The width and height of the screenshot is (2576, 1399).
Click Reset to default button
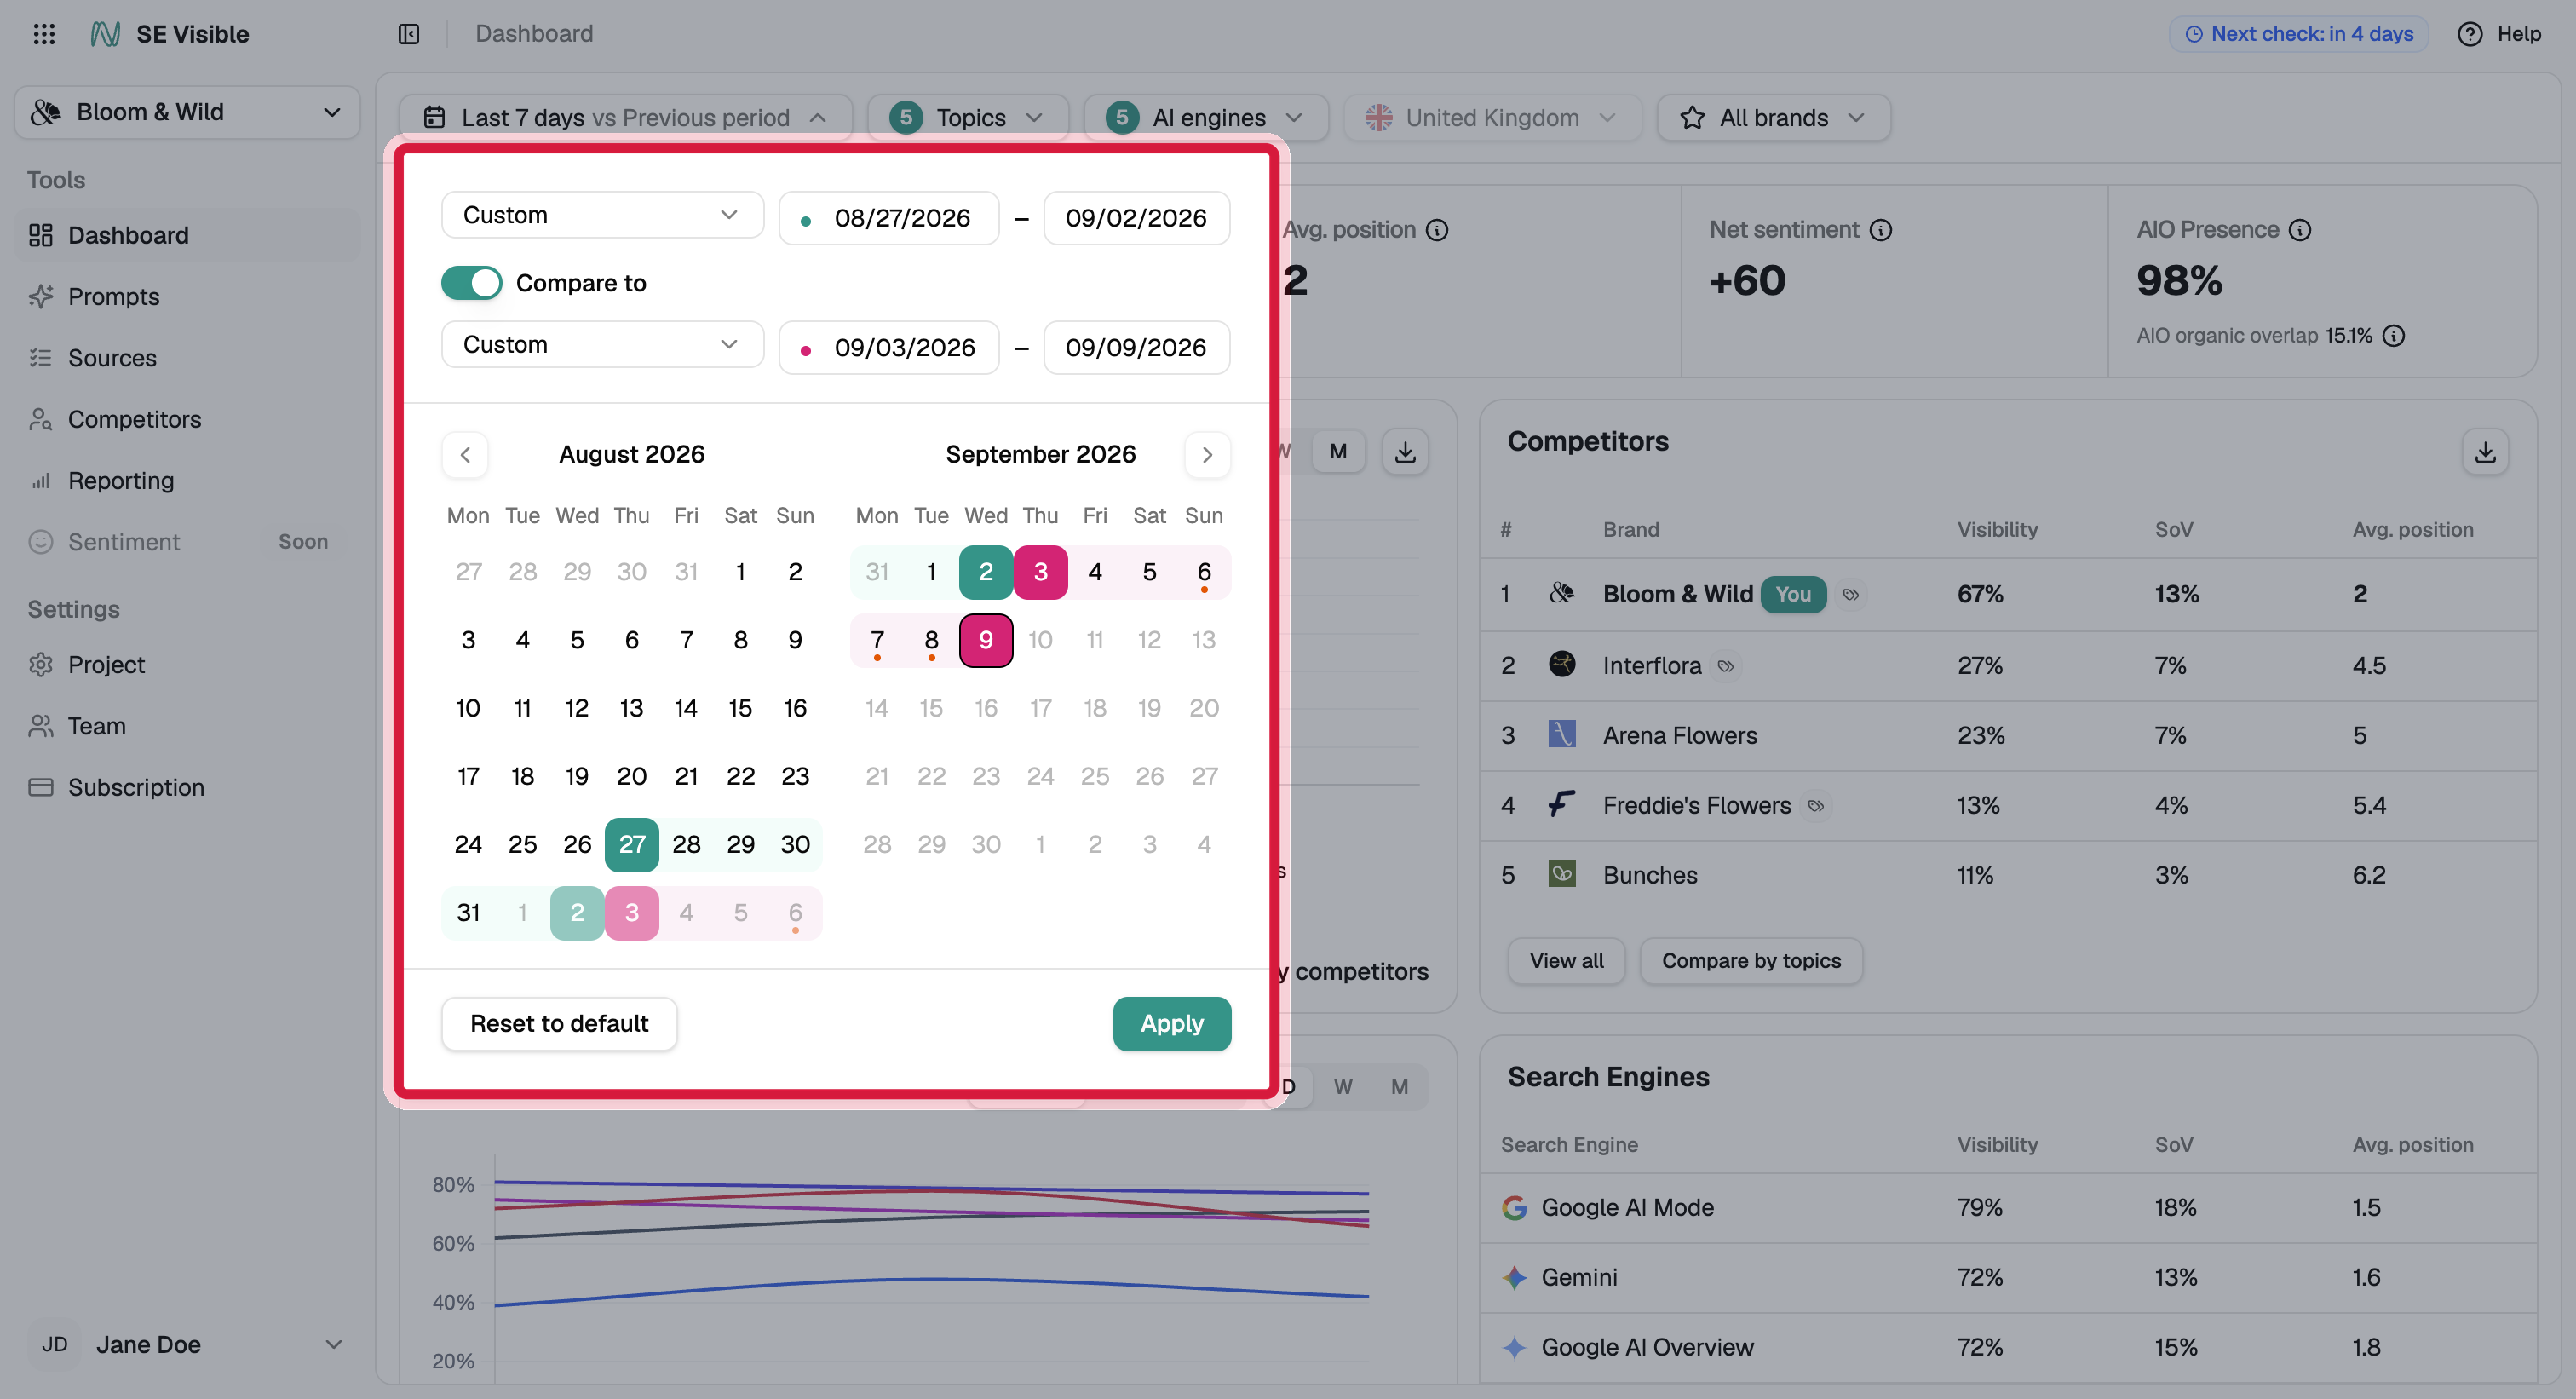point(559,1024)
